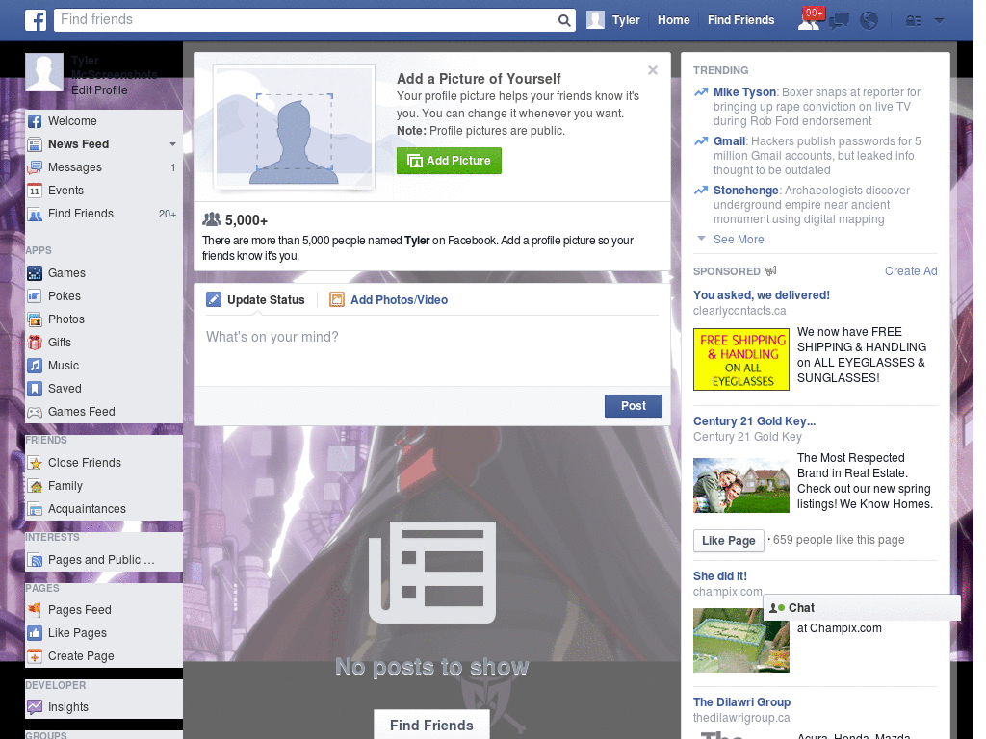
Task: Click the Create Ad link
Action: [911, 270]
